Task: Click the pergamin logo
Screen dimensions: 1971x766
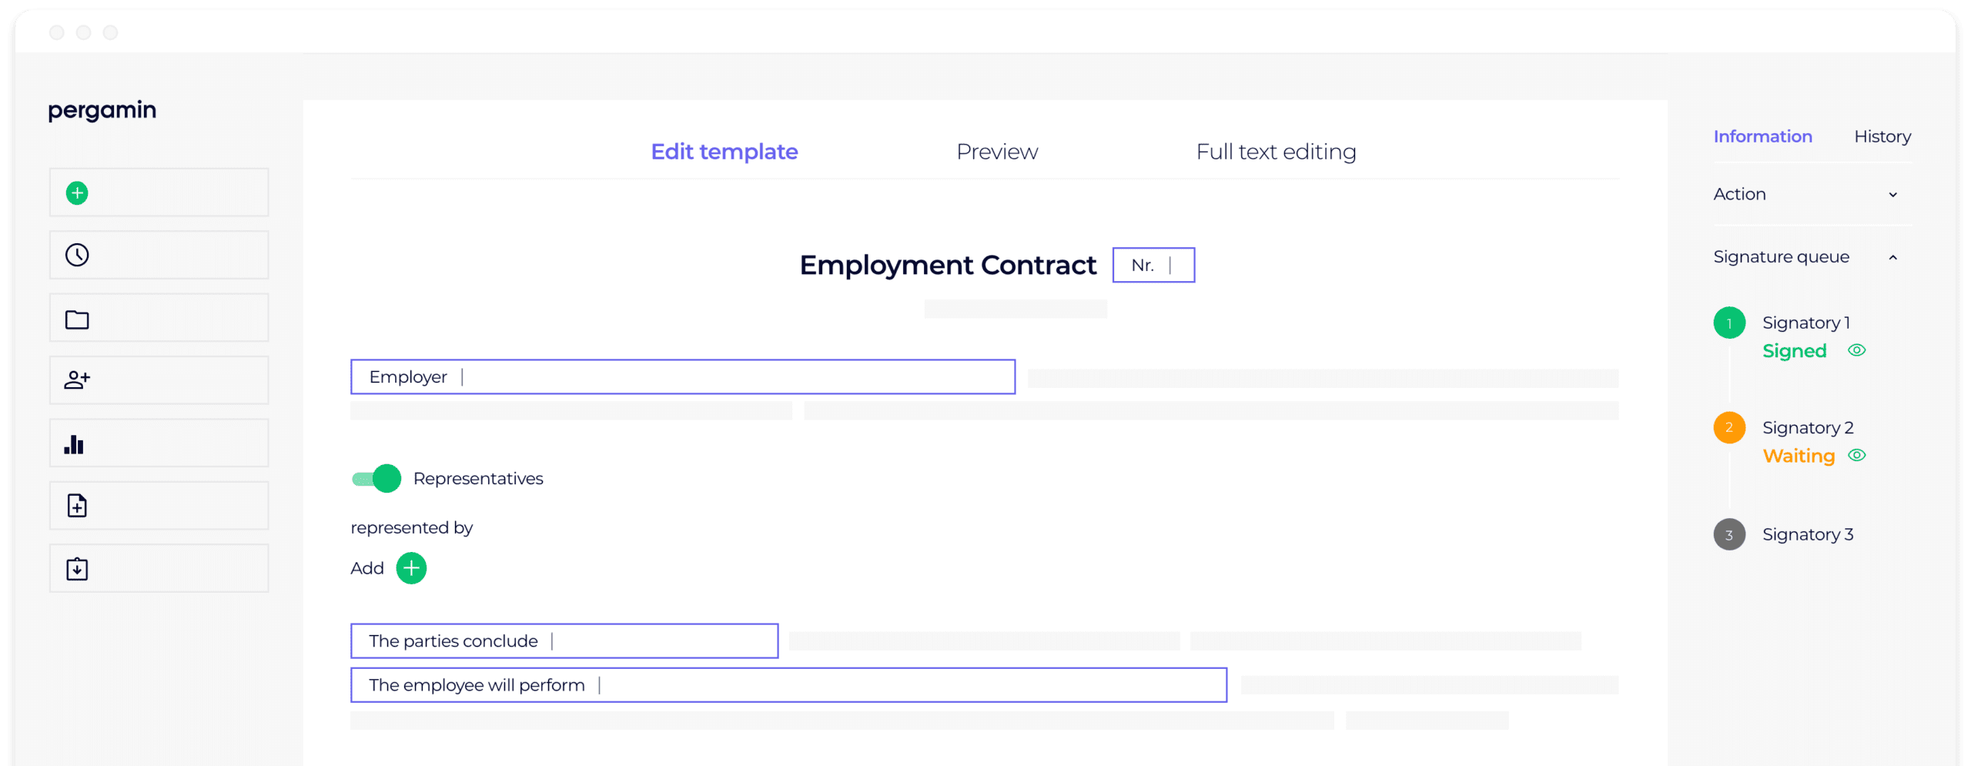Action: [x=102, y=110]
